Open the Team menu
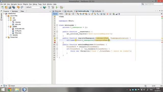 [40, 4]
